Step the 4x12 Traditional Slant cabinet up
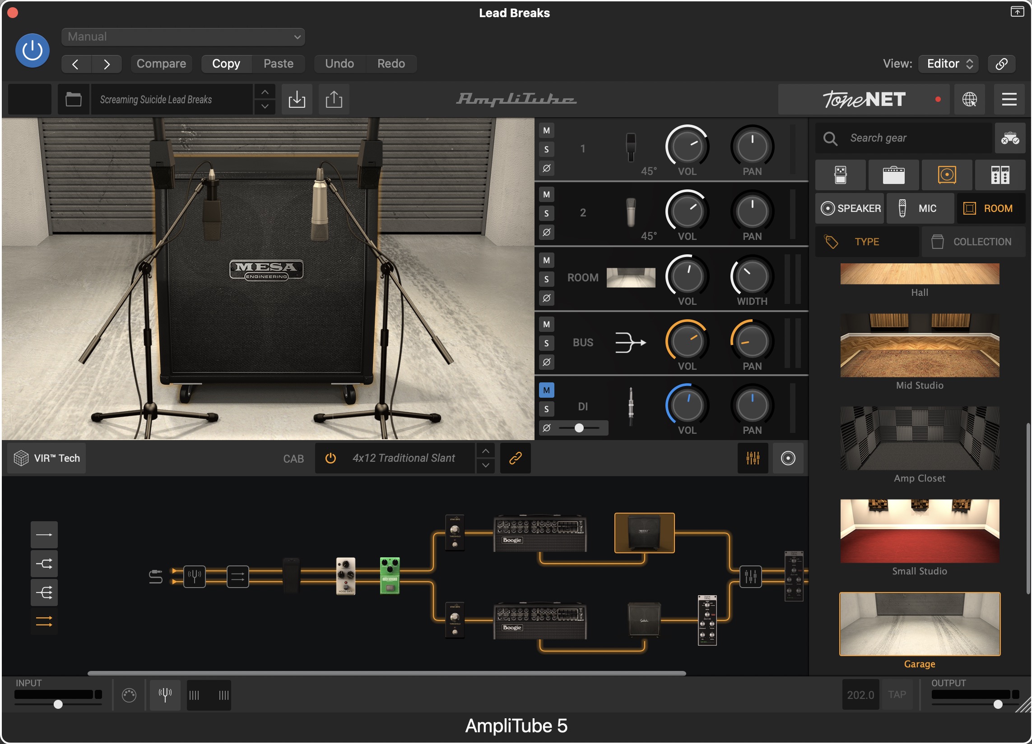The width and height of the screenshot is (1032, 744). click(485, 451)
